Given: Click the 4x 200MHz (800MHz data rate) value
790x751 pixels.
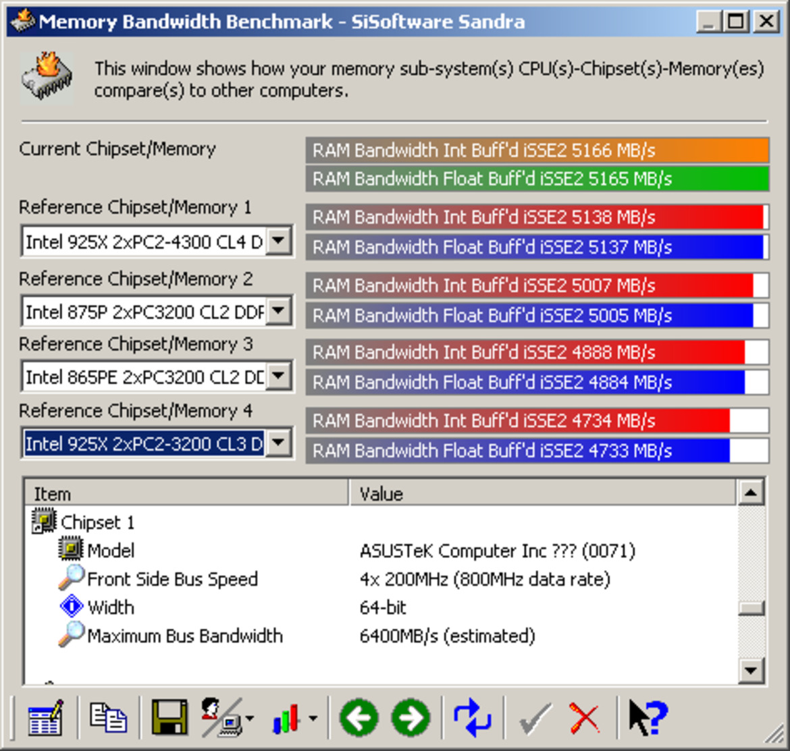Looking at the screenshot, I should click(485, 579).
